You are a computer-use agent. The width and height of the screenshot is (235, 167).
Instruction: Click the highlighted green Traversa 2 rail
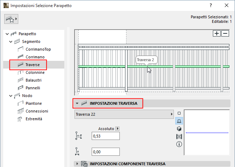pyautogui.click(x=154, y=66)
